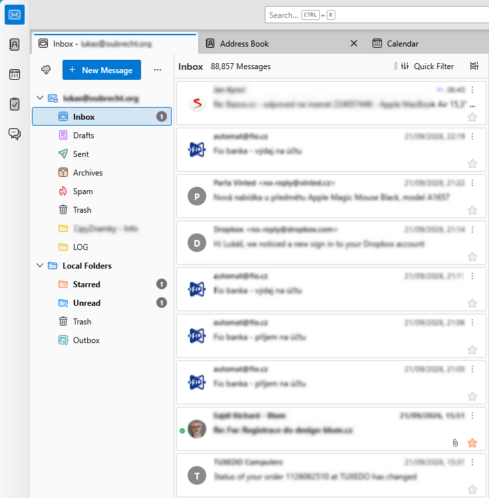489x498 pixels.
Task: Open the Vinted Apple Magic Mouse message
Action: point(331,196)
